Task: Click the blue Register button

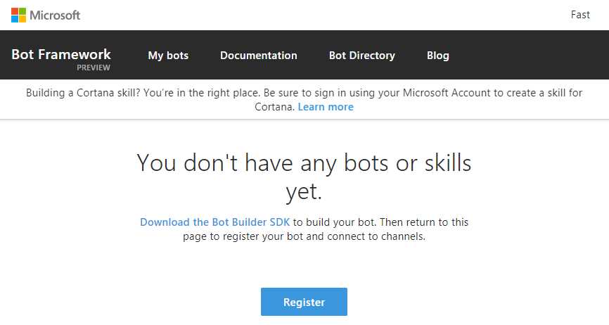Action: point(304,302)
